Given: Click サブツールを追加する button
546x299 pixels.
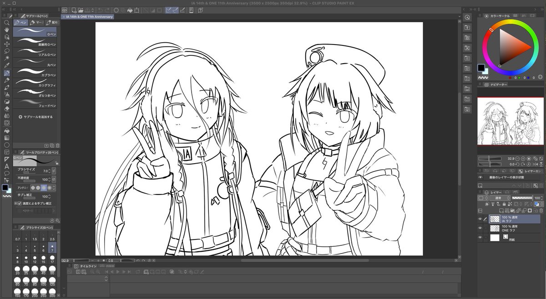Looking at the screenshot, I should tap(35, 117).
